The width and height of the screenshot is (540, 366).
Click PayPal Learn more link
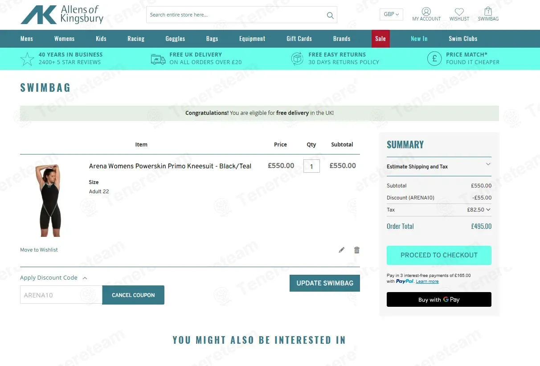tap(427, 281)
